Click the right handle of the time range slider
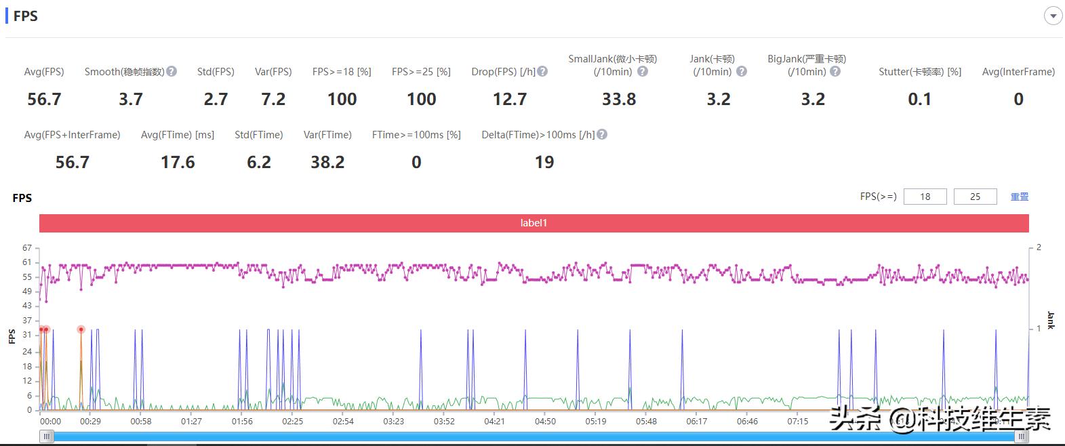The width and height of the screenshot is (1065, 446). click(x=1021, y=437)
